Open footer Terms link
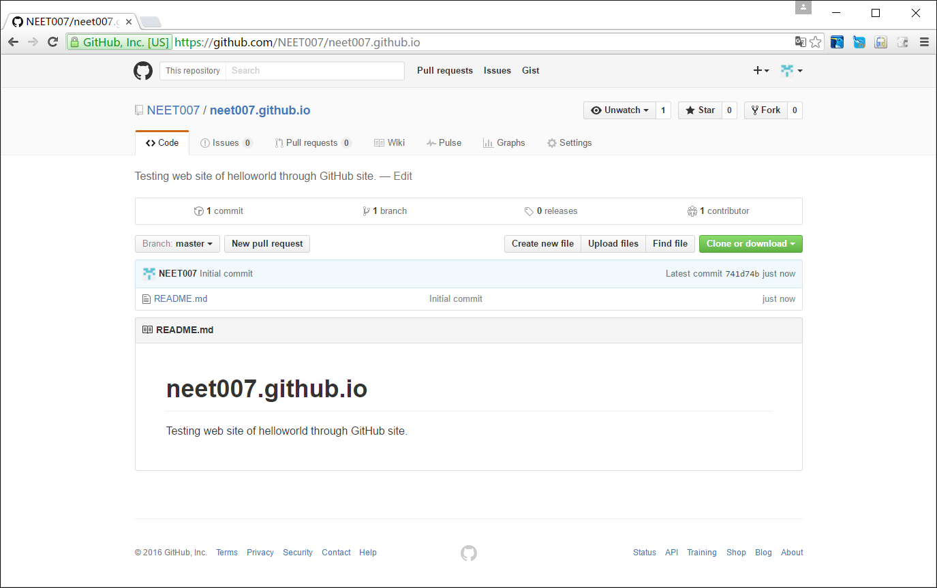This screenshot has height=588, width=937. click(x=227, y=553)
